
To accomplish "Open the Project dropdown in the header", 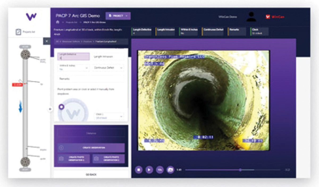I will click(x=118, y=16).
